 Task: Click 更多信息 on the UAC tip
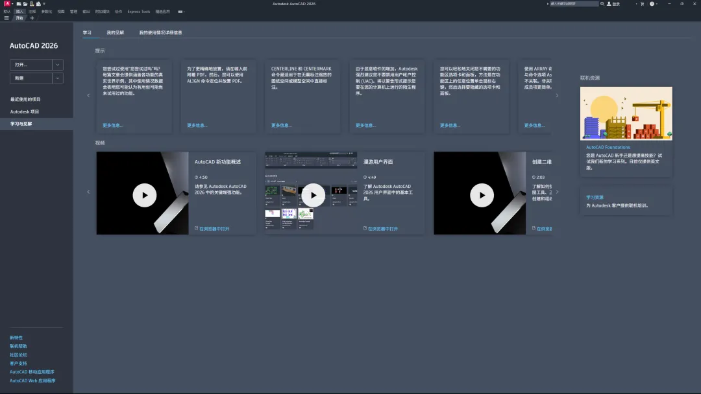click(x=365, y=125)
